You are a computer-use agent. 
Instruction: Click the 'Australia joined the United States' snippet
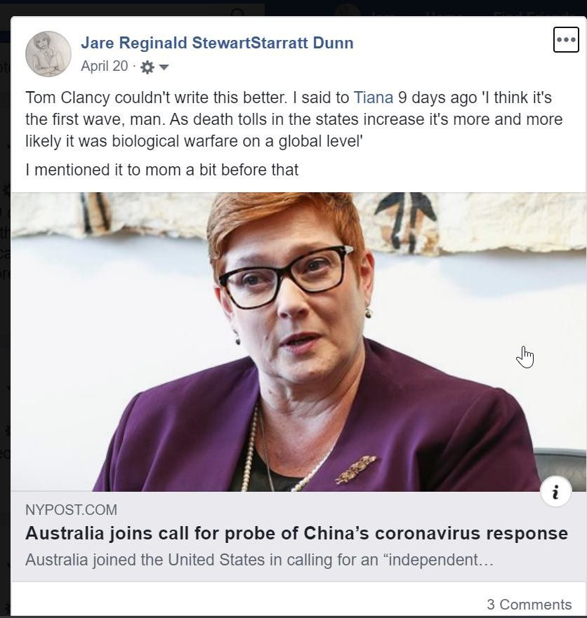pyautogui.click(x=259, y=560)
